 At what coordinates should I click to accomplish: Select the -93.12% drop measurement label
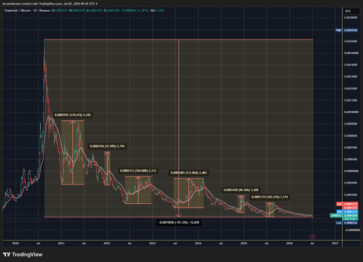[x=179, y=222]
